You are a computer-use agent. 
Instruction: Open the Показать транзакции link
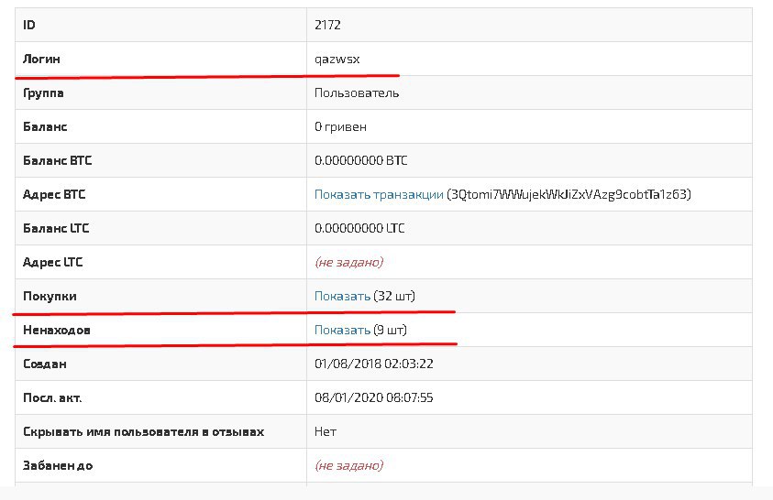379,194
